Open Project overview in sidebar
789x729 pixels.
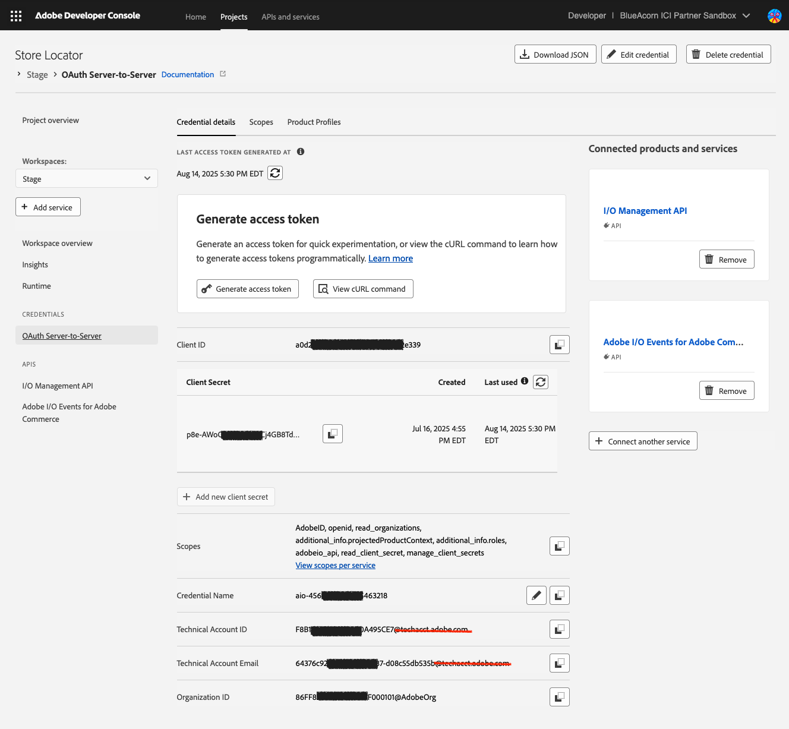(x=51, y=120)
